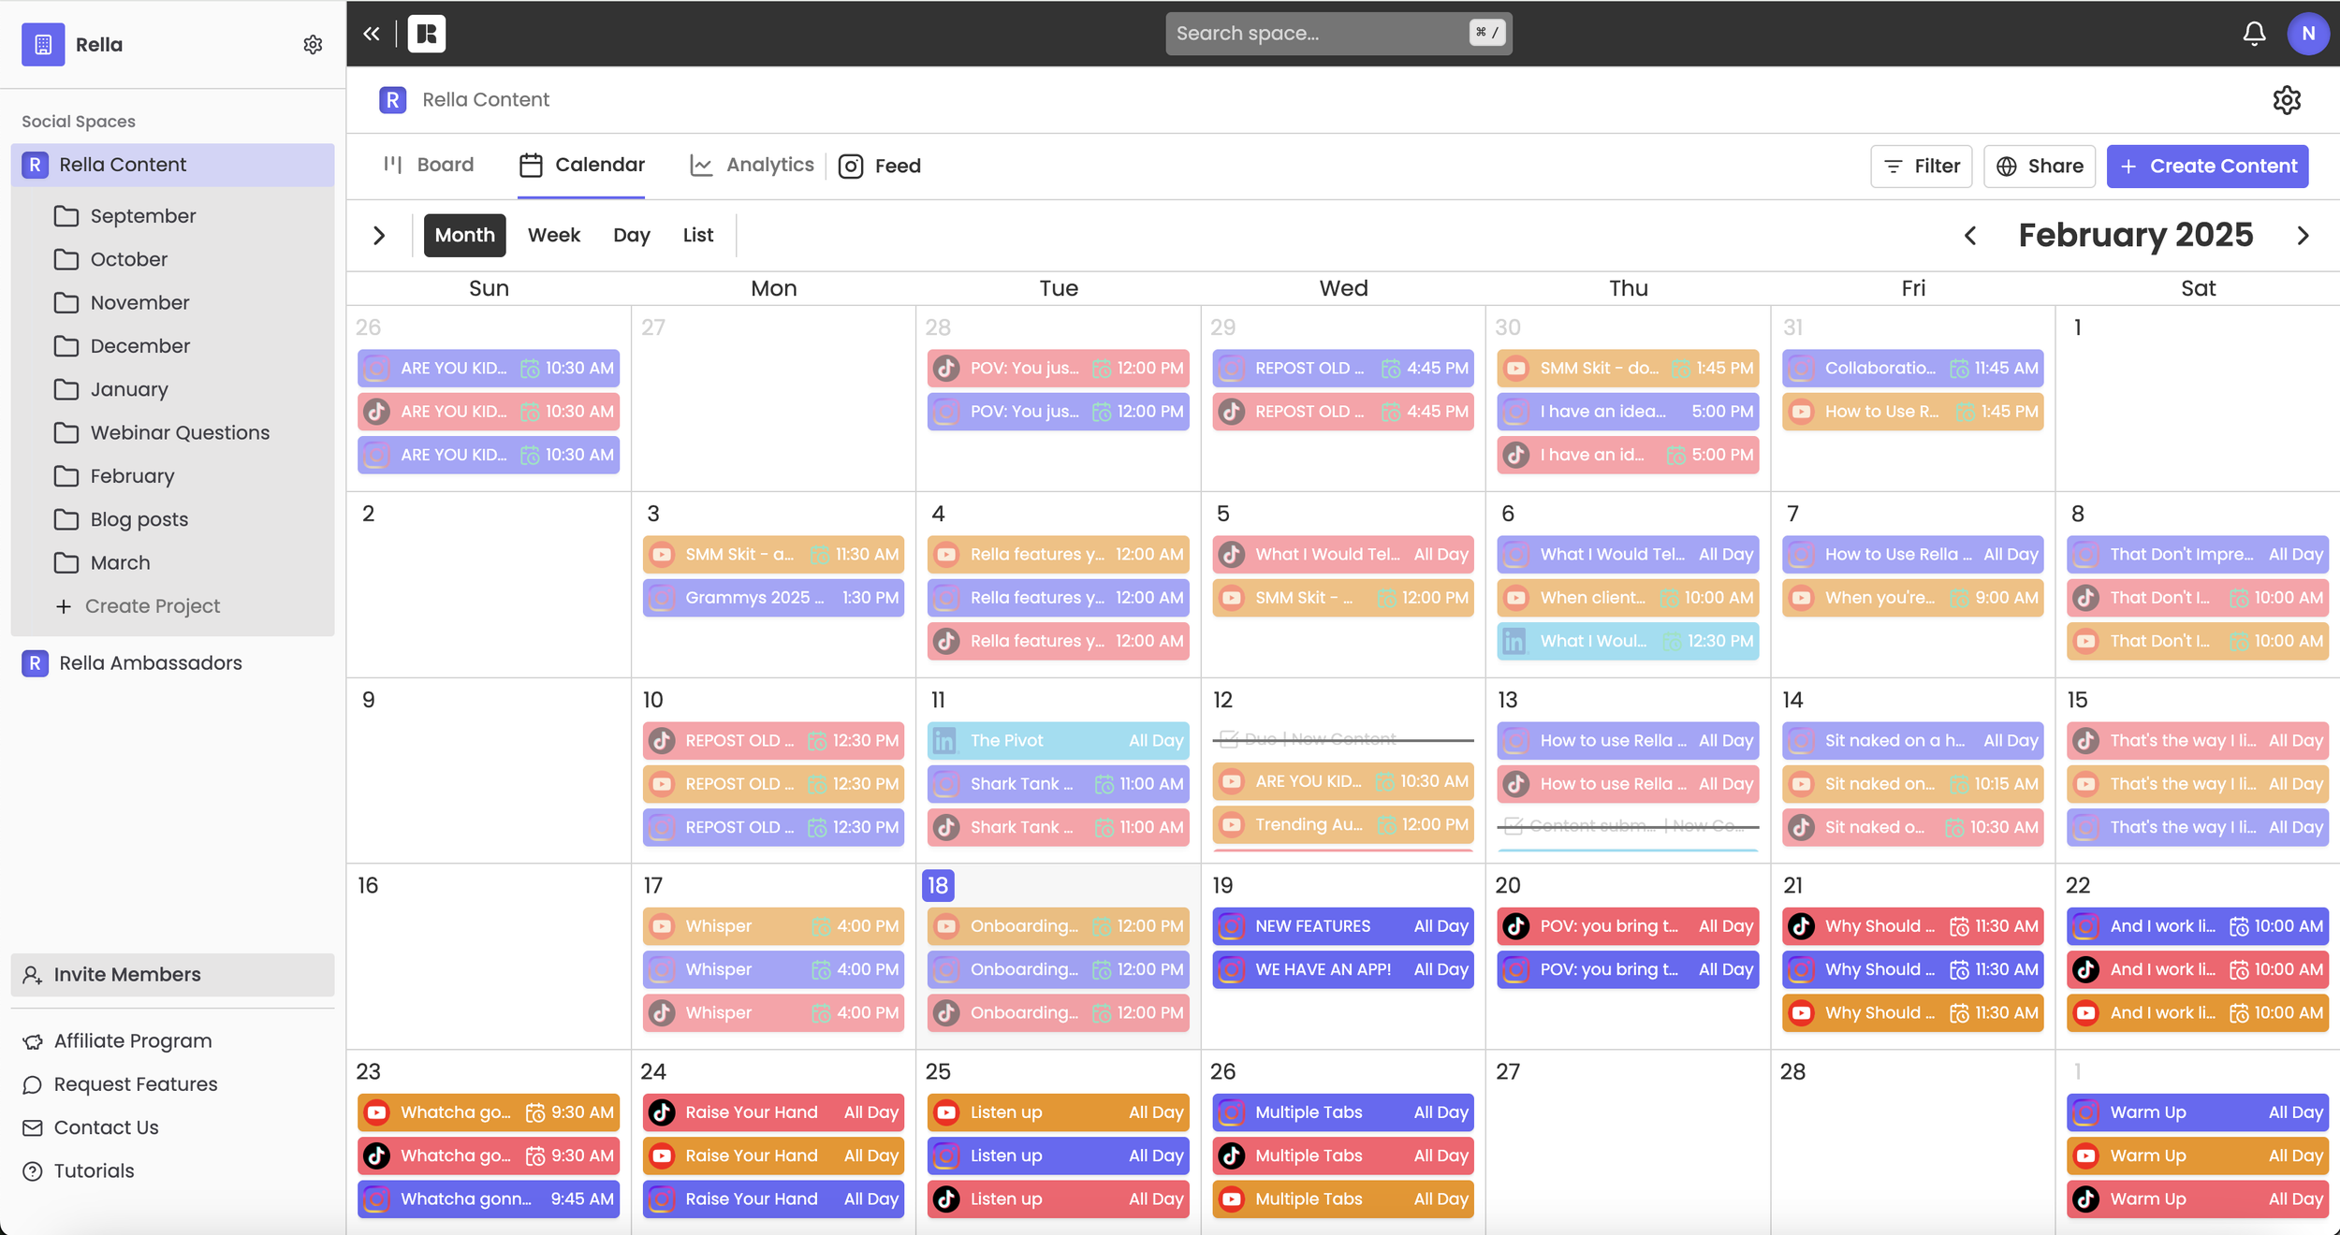Go to January using the previous-month chevron
Viewport: 2340px width, 1235px height.
click(1971, 235)
